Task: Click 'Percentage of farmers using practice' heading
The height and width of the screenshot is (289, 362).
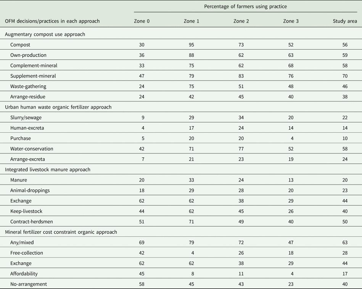Action: click(x=245, y=6)
